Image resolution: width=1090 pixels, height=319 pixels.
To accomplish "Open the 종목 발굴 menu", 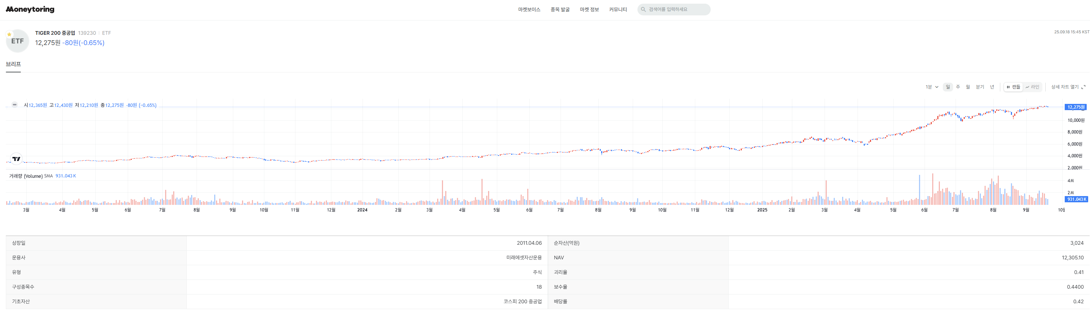I will (560, 9).
